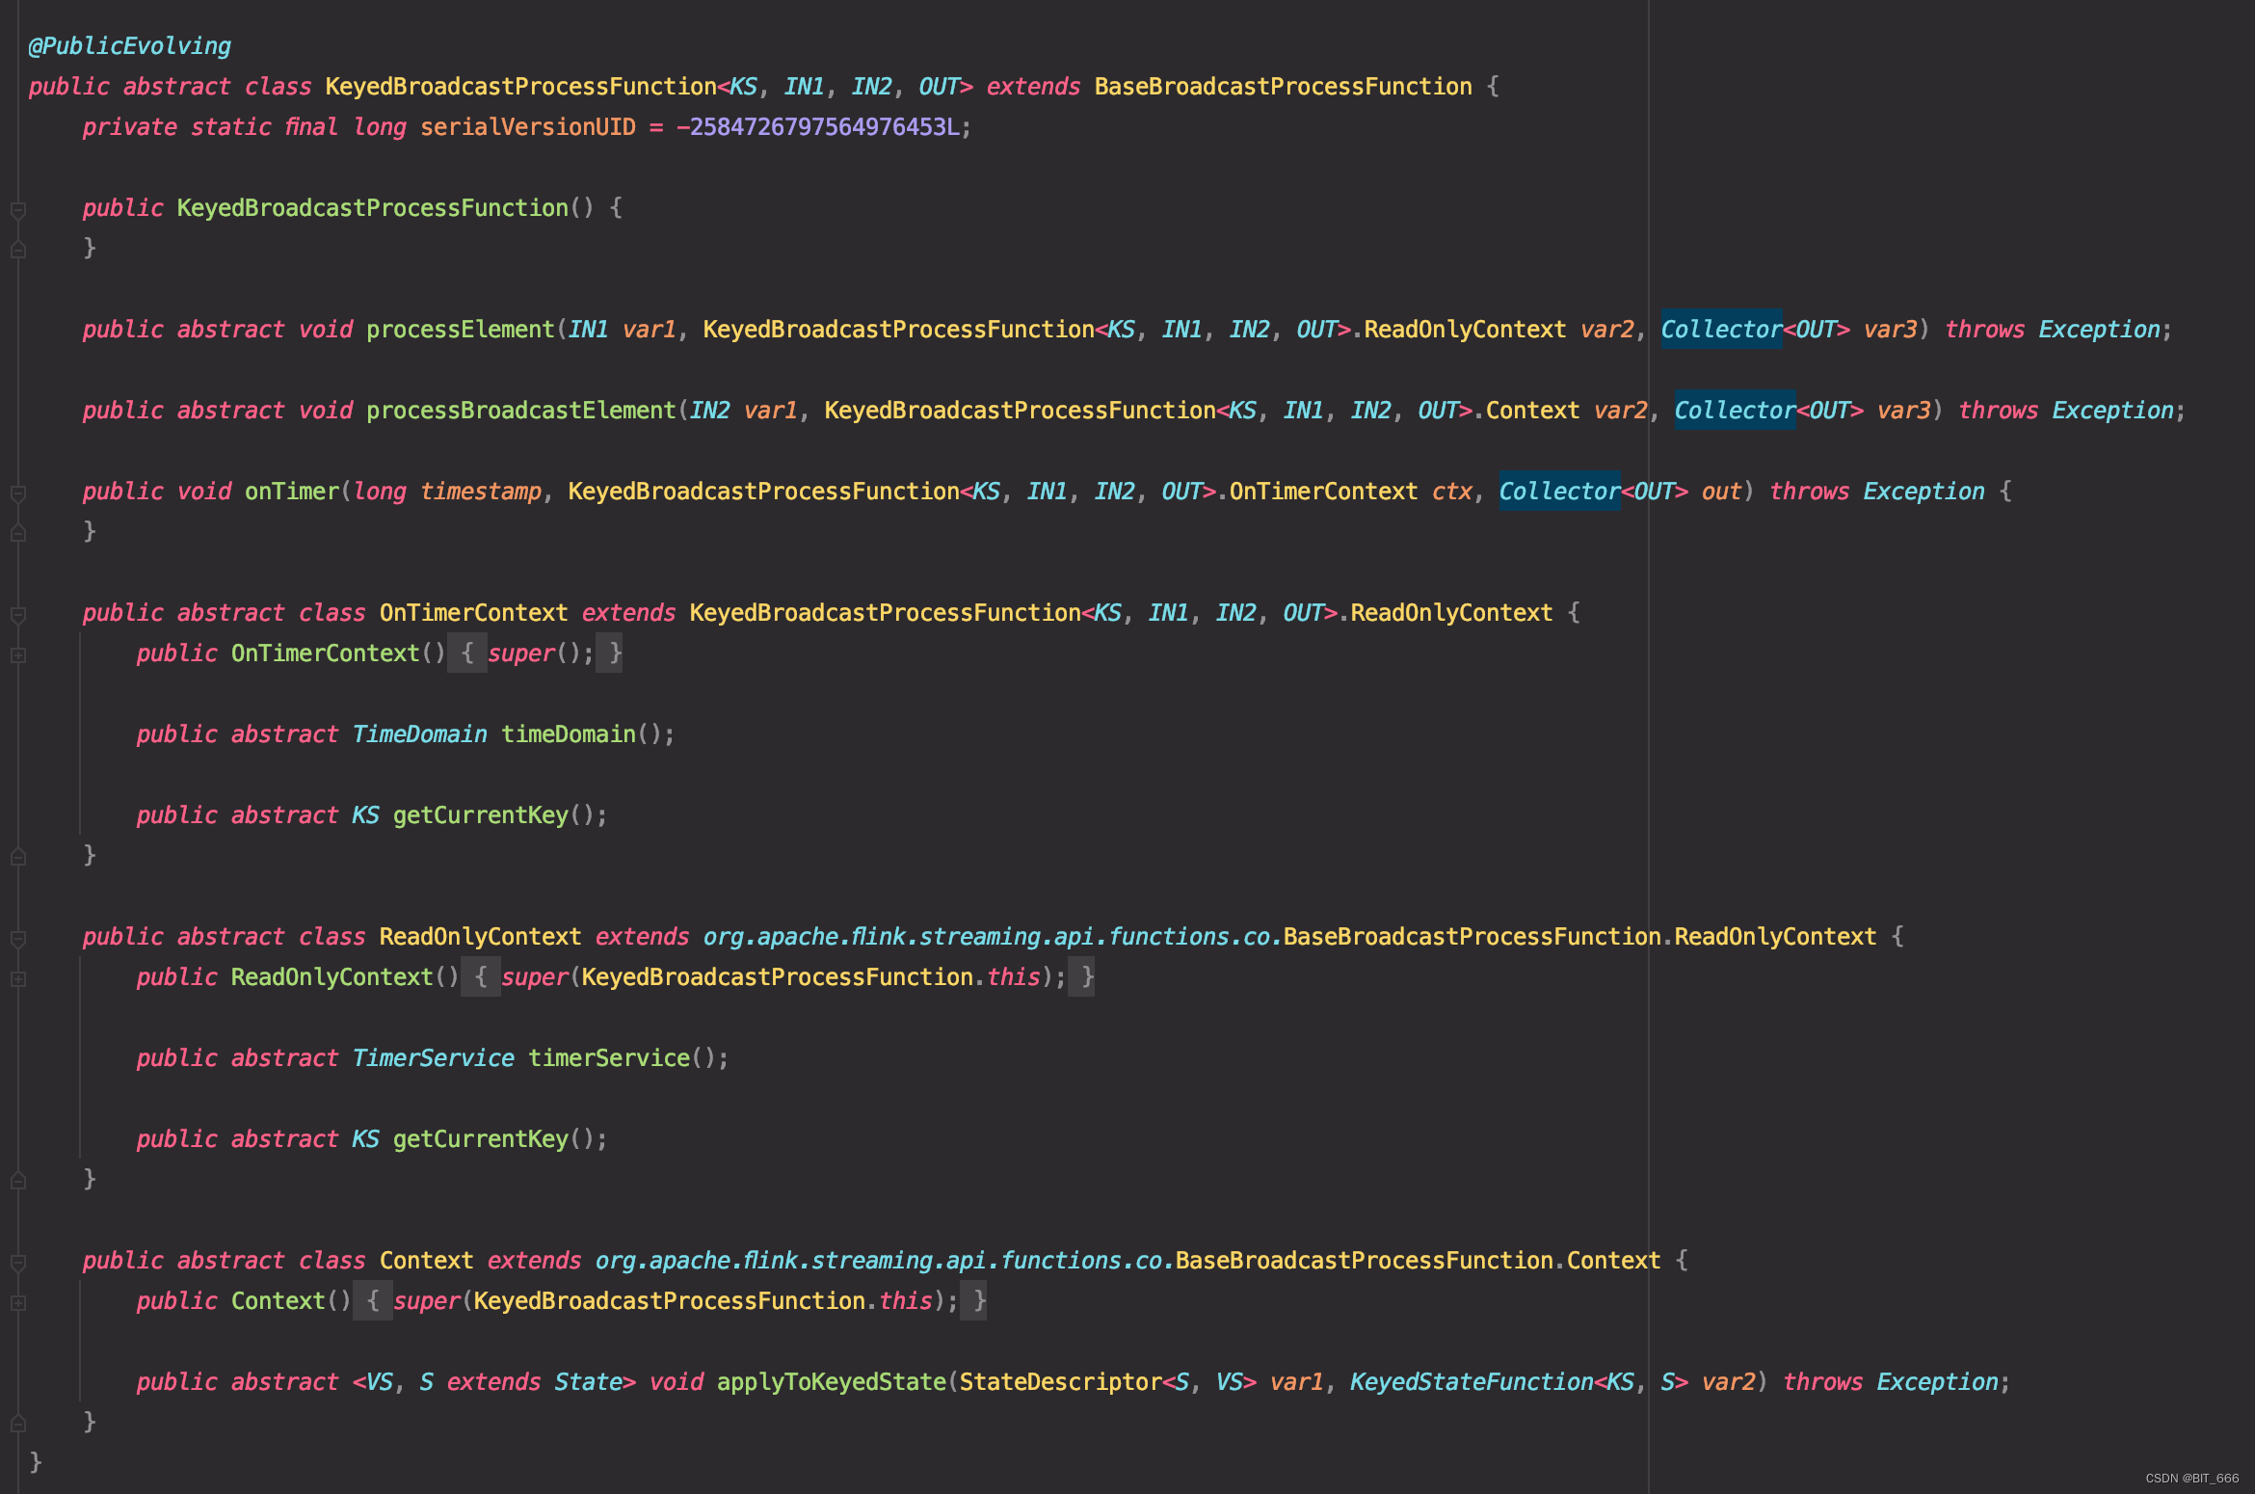The height and width of the screenshot is (1494, 2255).
Task: Click the bottom gutter fold marker closing the Context class
Action: (x=17, y=1424)
